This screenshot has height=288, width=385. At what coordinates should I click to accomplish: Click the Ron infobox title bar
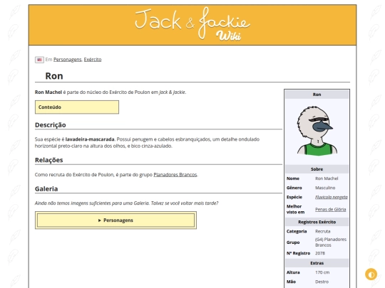coord(317,95)
